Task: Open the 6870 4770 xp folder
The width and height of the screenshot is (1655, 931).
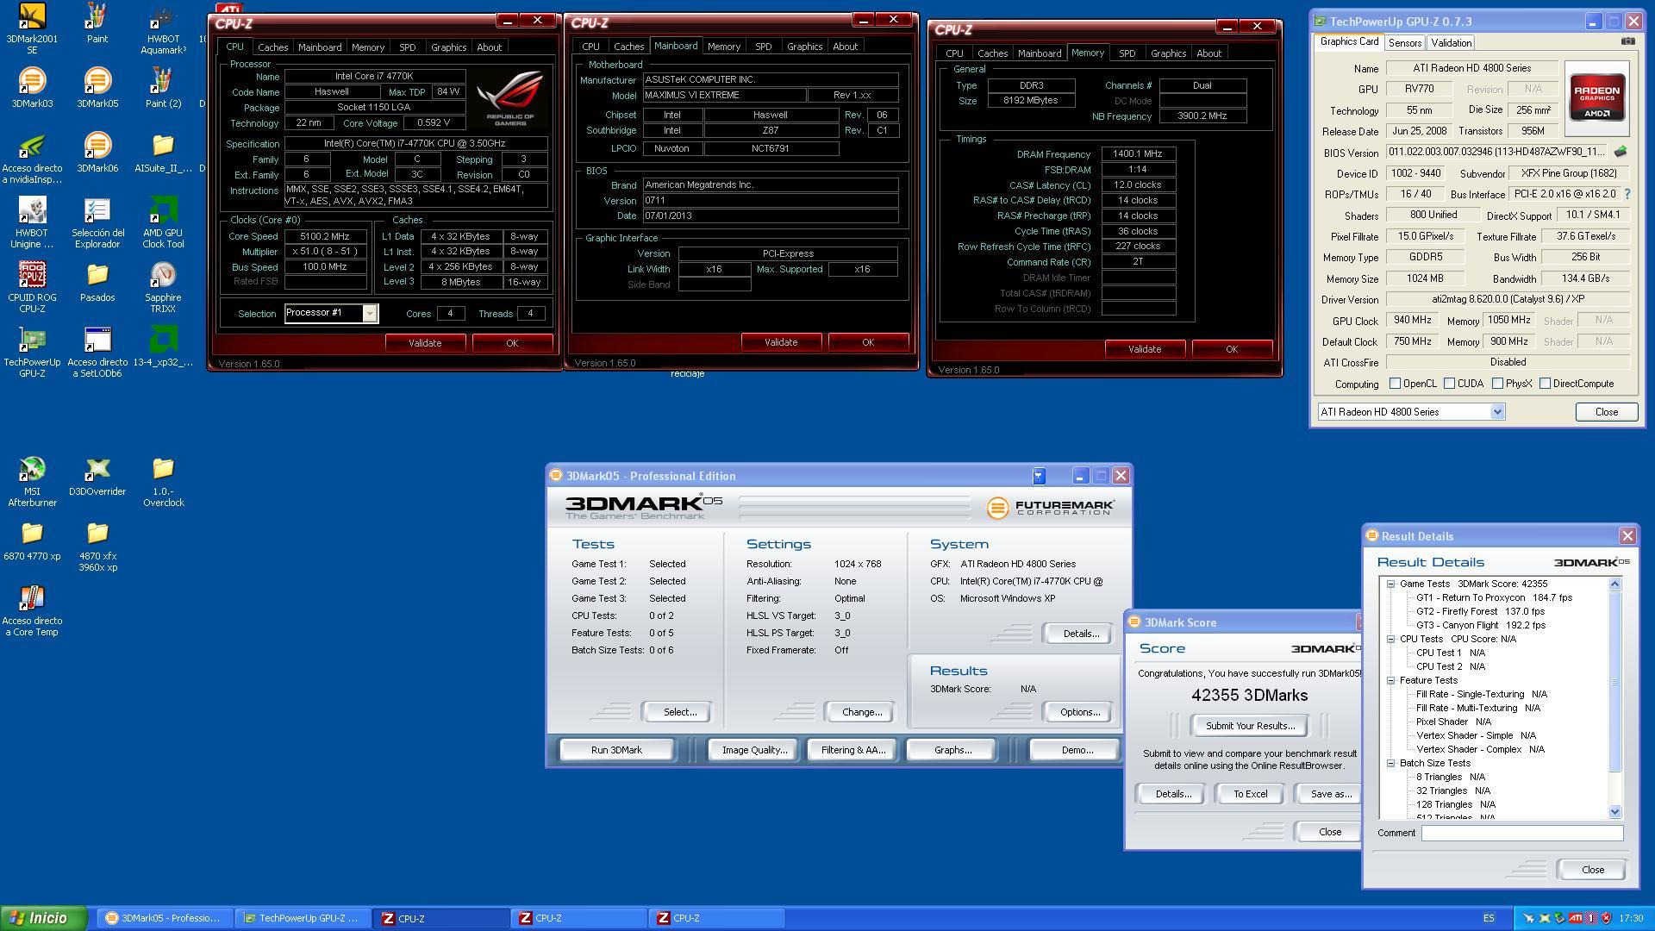Action: point(32,540)
